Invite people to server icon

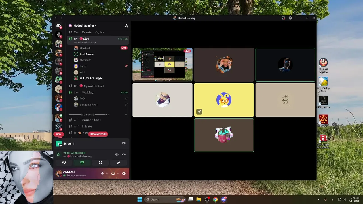[x=126, y=26]
